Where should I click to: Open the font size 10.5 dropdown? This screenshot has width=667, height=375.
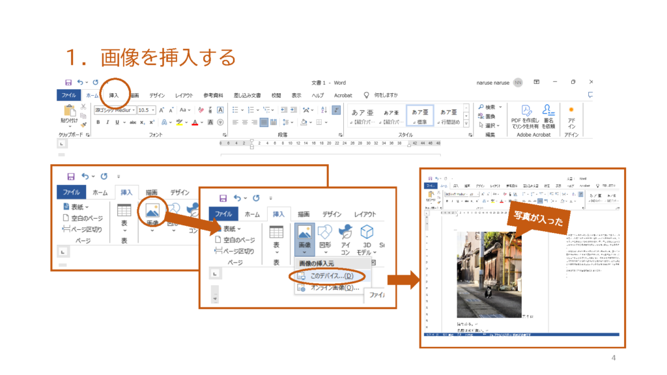(154, 110)
